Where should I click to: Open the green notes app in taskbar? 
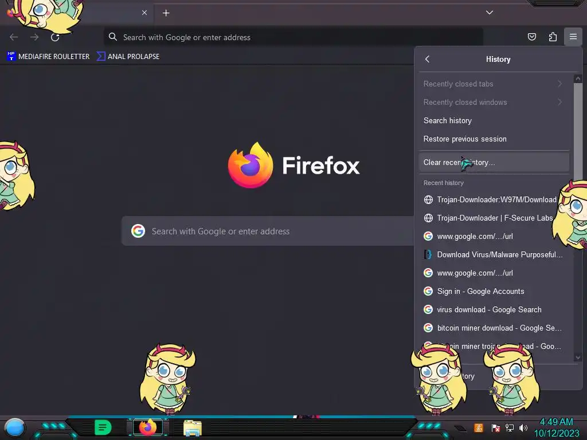[103, 427]
